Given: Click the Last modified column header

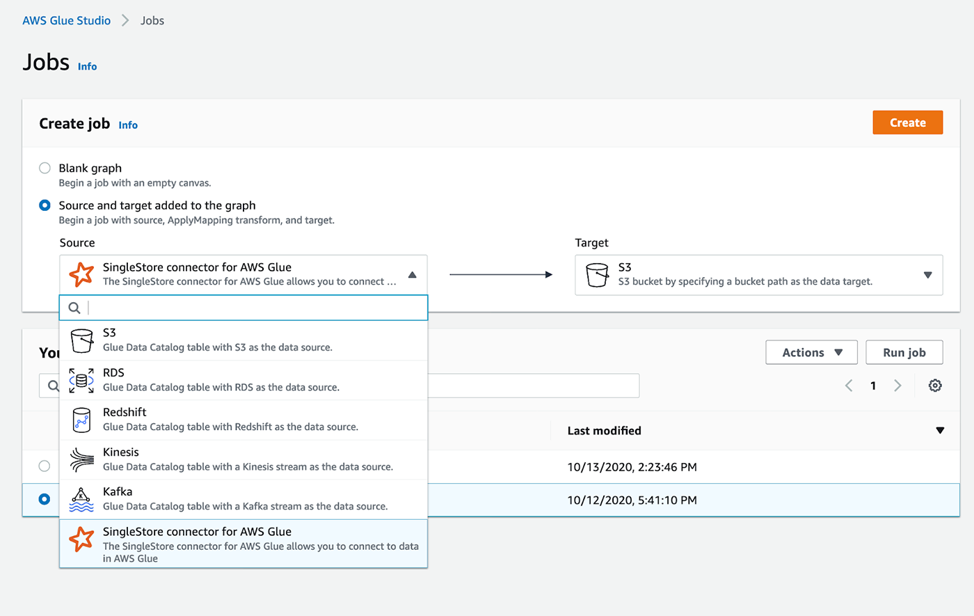Looking at the screenshot, I should [x=605, y=431].
